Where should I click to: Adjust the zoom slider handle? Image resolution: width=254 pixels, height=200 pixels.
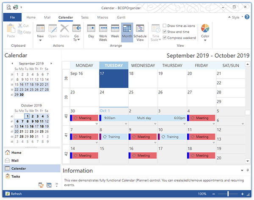[x=228, y=194]
